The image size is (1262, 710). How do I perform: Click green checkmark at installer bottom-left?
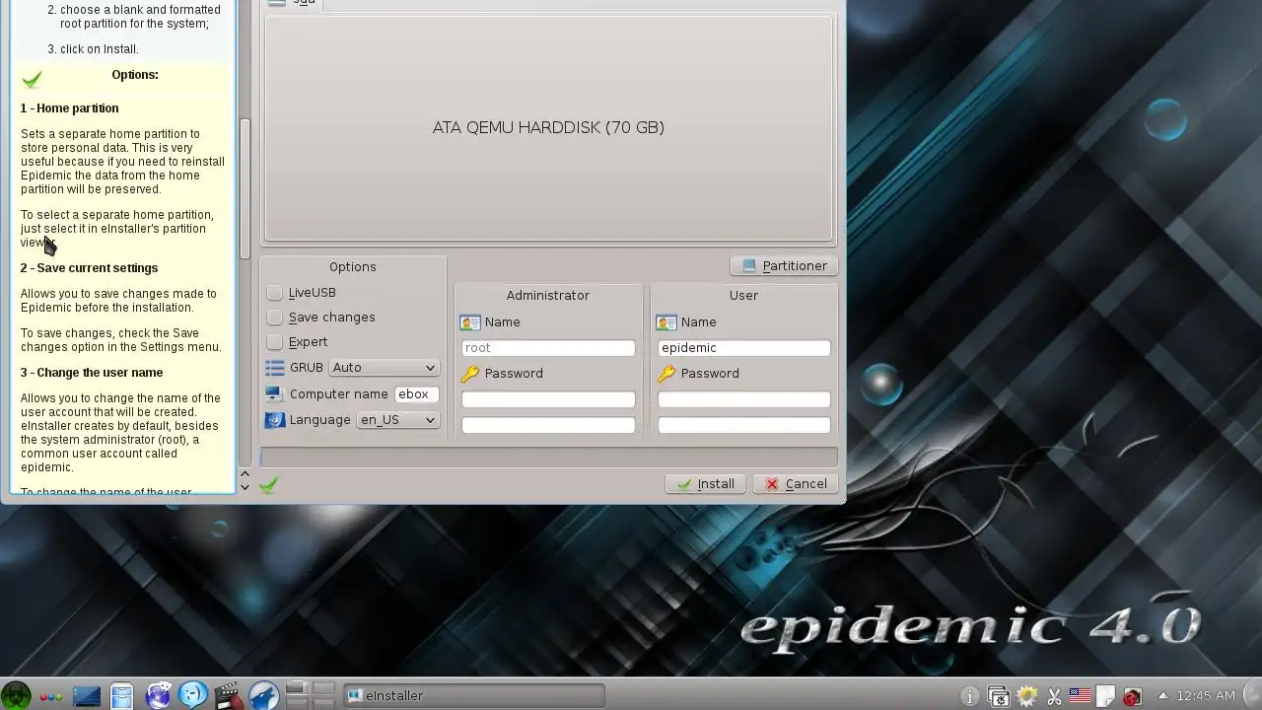pos(268,484)
